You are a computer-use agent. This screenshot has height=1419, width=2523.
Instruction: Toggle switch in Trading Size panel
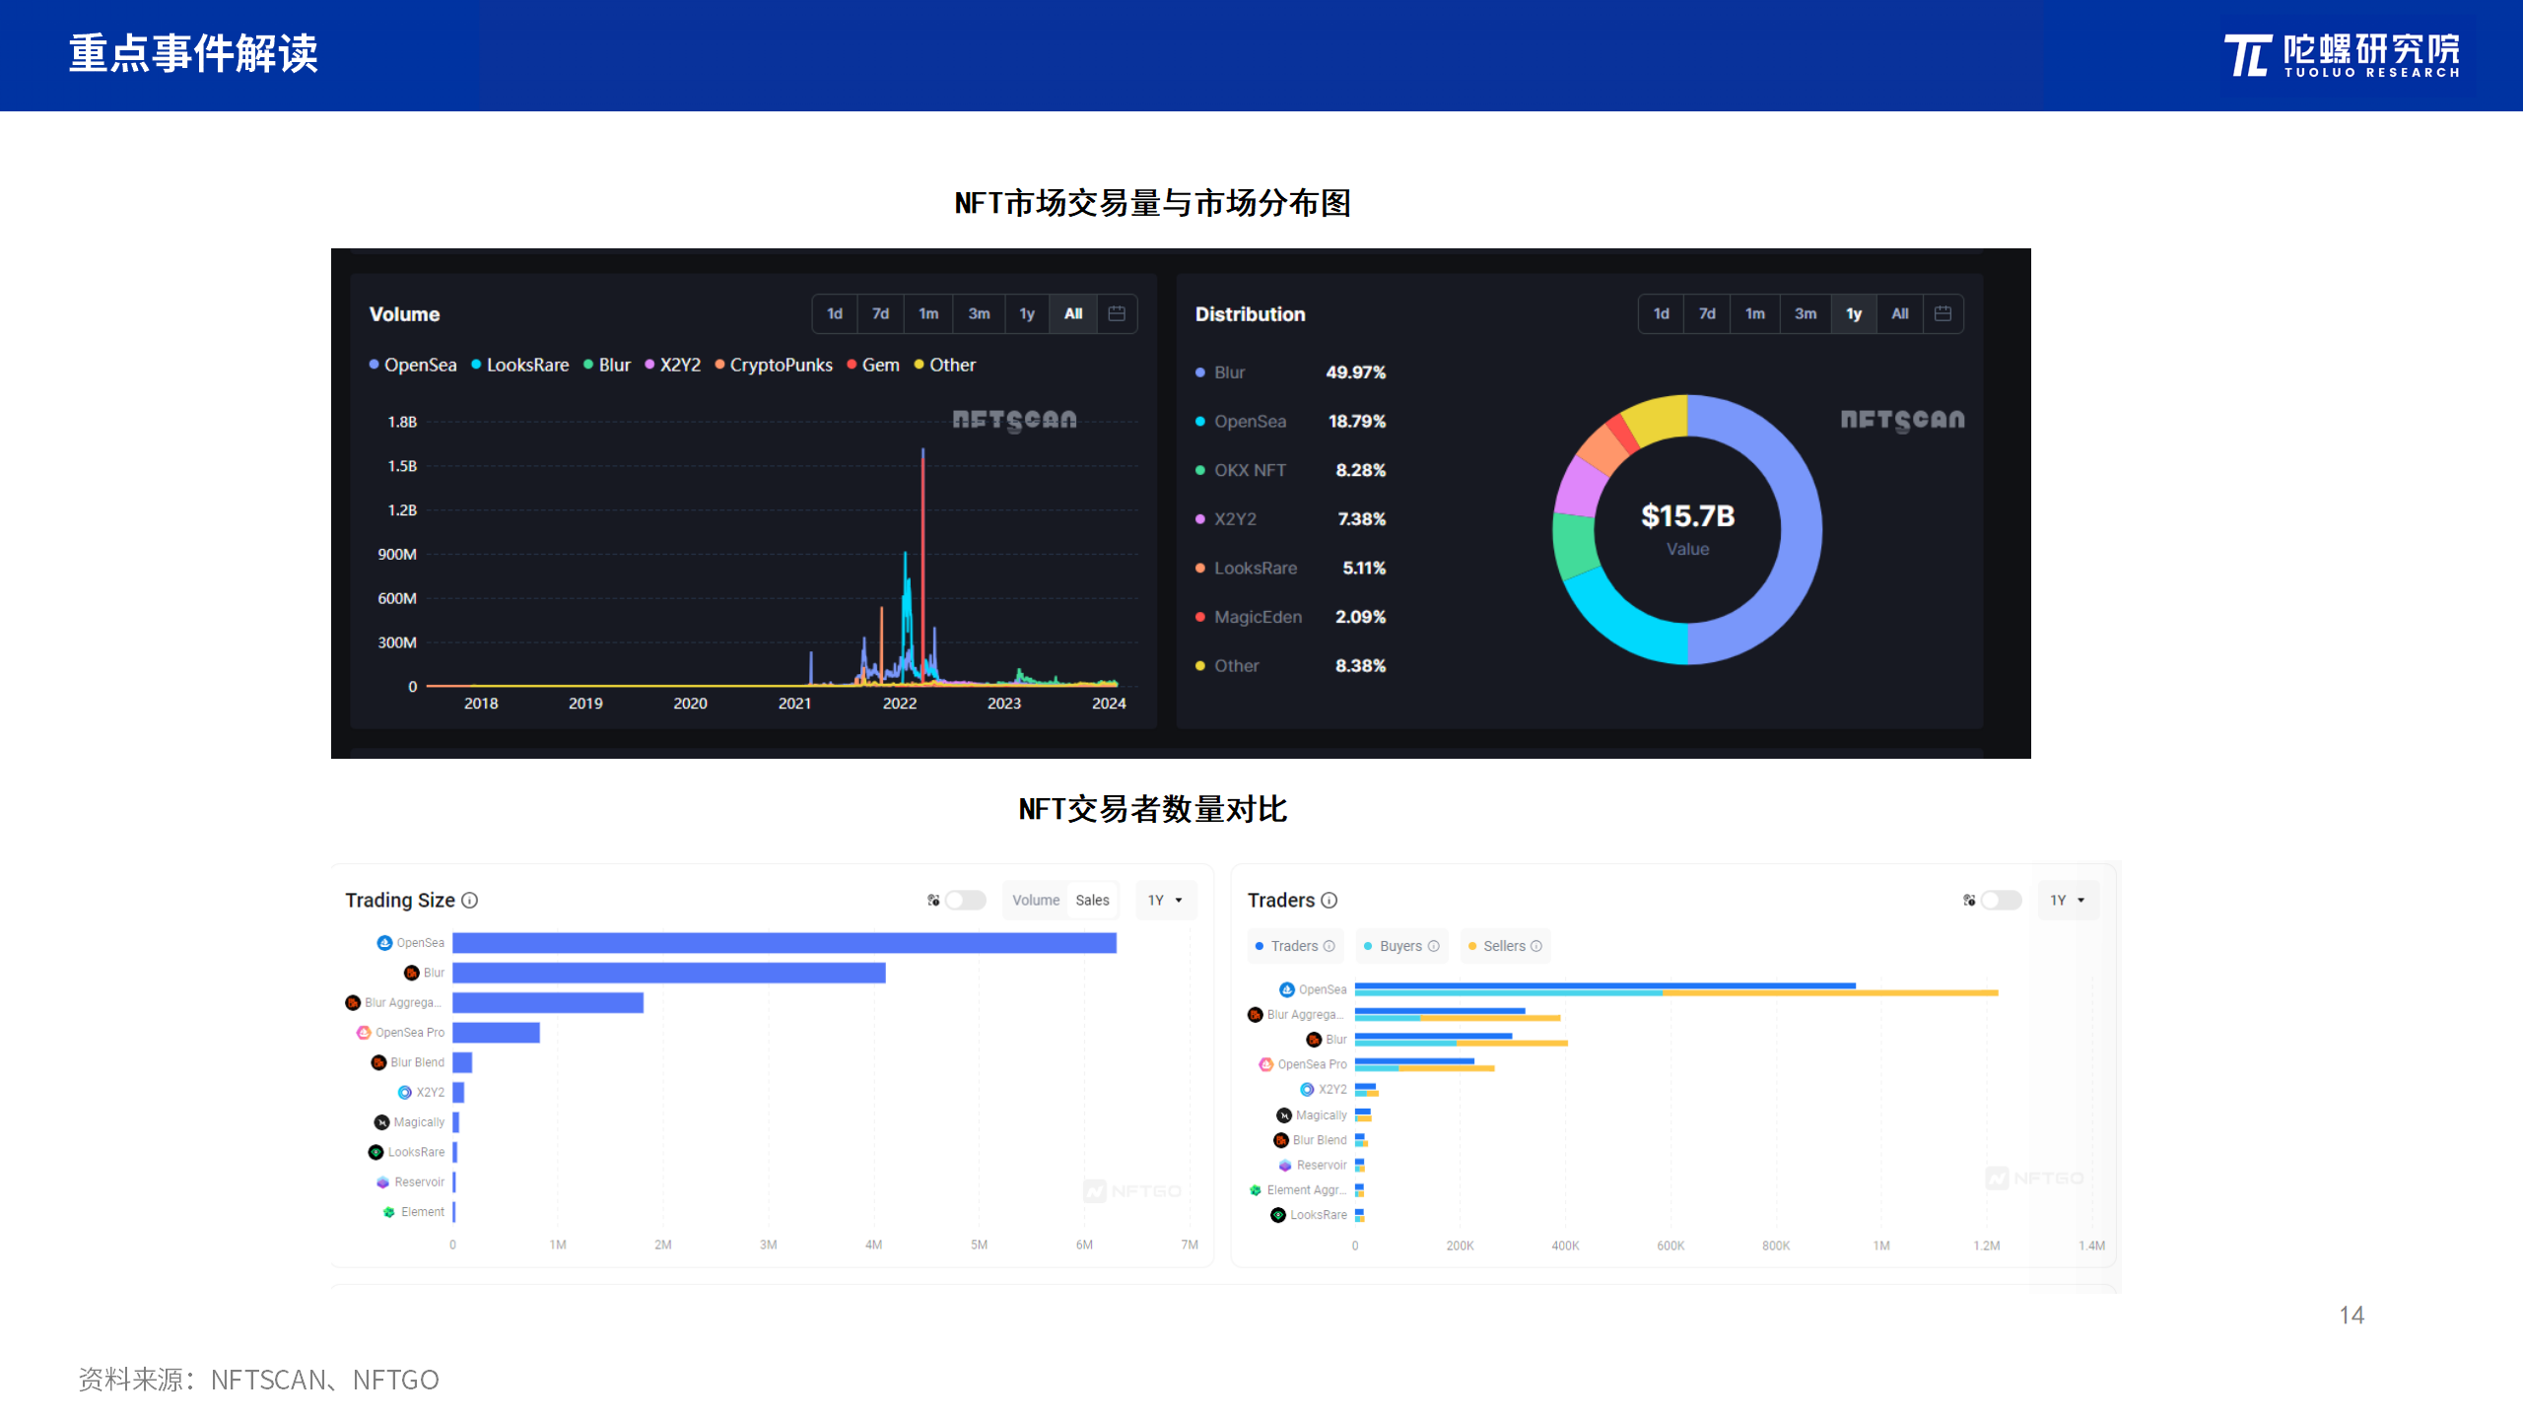click(x=965, y=900)
